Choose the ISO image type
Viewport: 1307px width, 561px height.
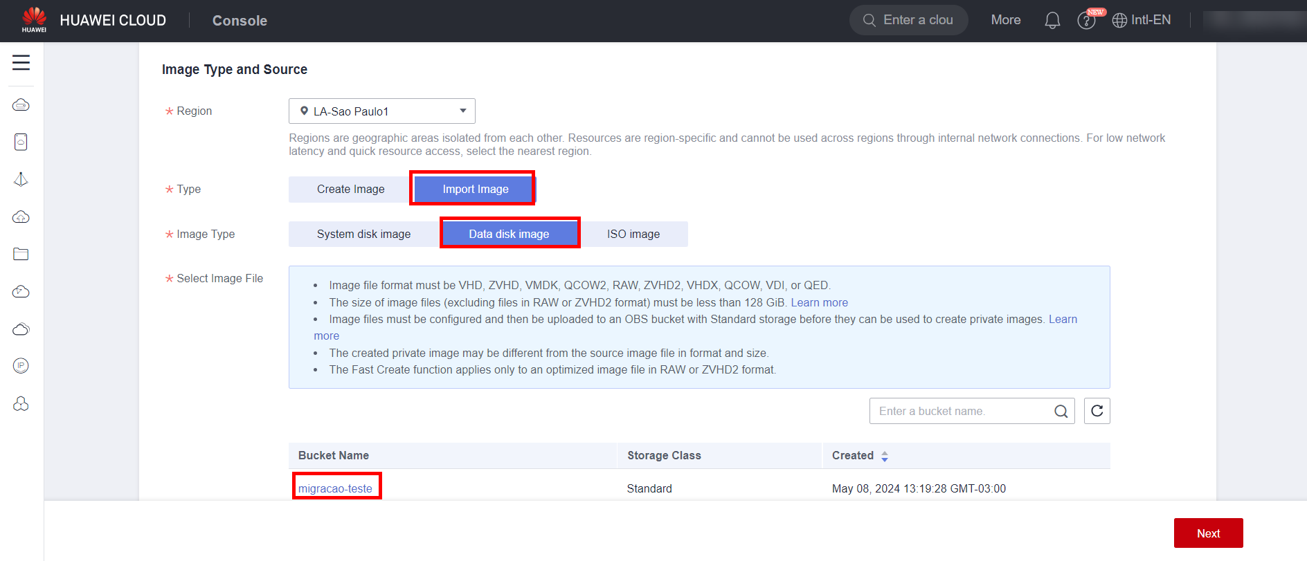click(x=633, y=234)
